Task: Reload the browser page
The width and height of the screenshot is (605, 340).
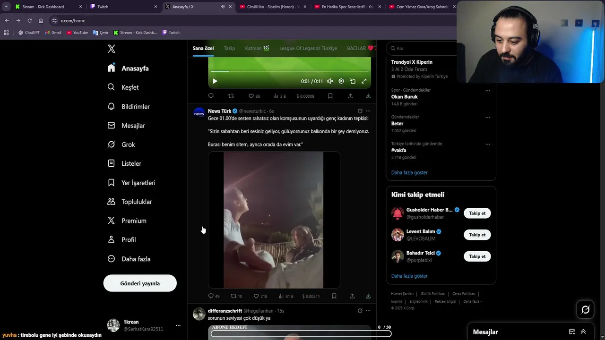Action: click(x=29, y=21)
